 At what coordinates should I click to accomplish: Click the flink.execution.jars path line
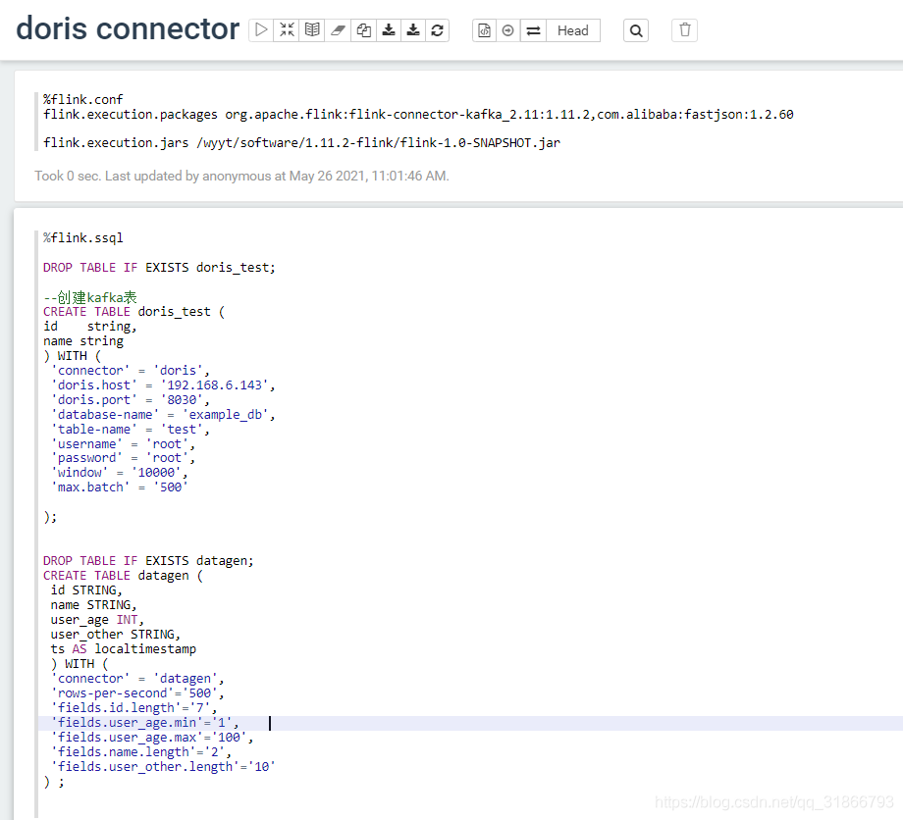(x=301, y=142)
